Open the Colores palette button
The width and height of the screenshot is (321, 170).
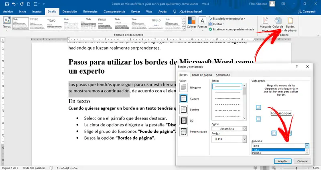pyautogui.click(x=192, y=24)
